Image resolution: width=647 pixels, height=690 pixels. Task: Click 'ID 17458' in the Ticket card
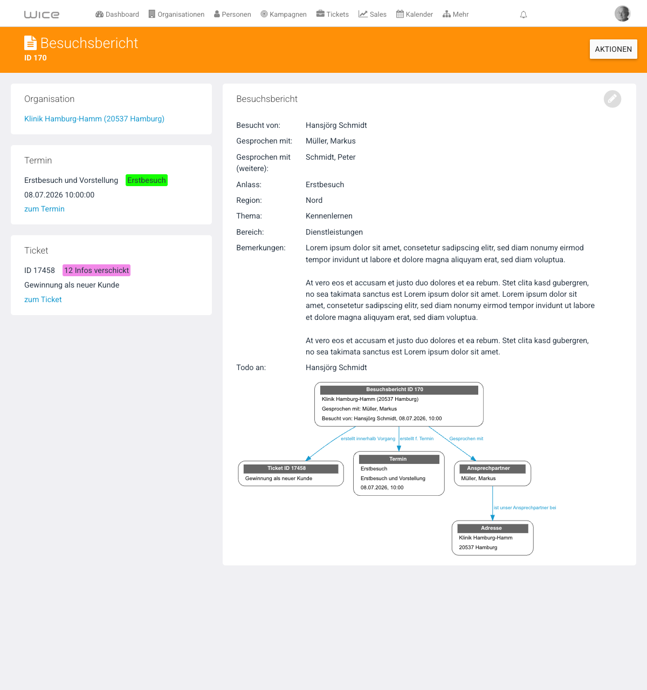coord(39,270)
